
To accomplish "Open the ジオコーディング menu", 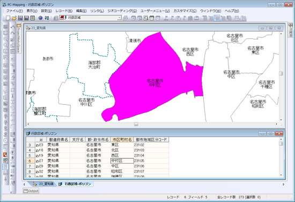I will [x=122, y=11].
